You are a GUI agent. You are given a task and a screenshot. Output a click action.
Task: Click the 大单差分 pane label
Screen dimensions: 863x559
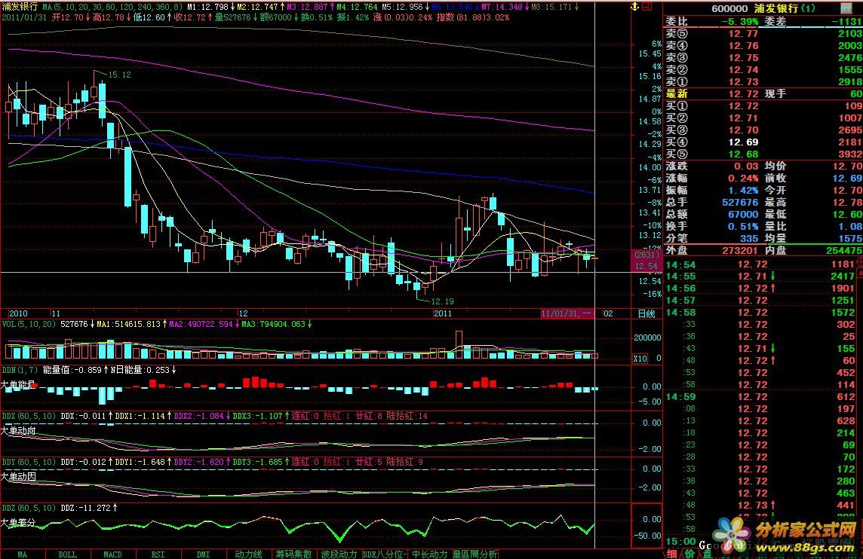tap(18, 522)
